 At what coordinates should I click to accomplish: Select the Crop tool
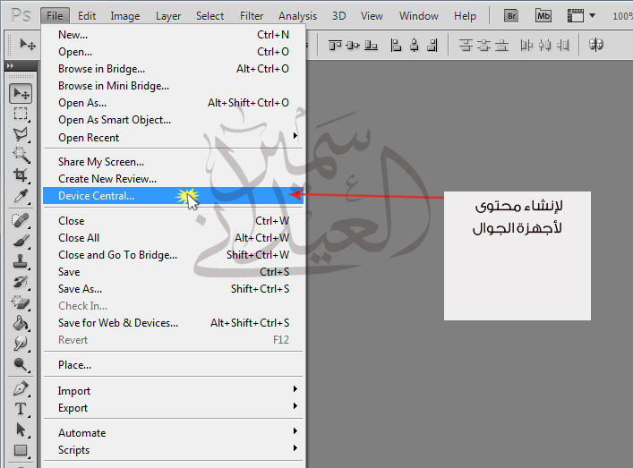click(21, 175)
